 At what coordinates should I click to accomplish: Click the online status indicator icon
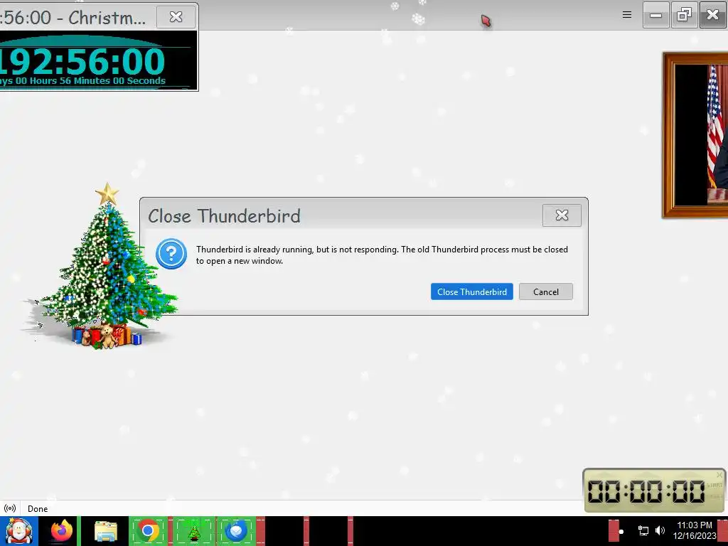(x=10, y=508)
